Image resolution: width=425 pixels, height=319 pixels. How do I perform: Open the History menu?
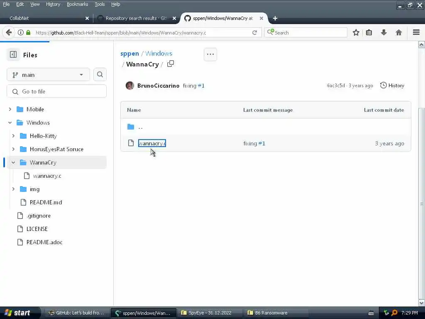pyautogui.click(x=53, y=4)
